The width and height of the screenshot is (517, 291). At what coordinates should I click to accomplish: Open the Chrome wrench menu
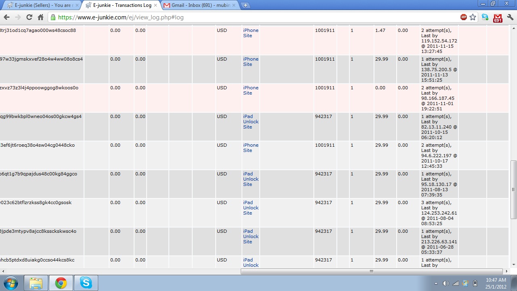(510, 17)
